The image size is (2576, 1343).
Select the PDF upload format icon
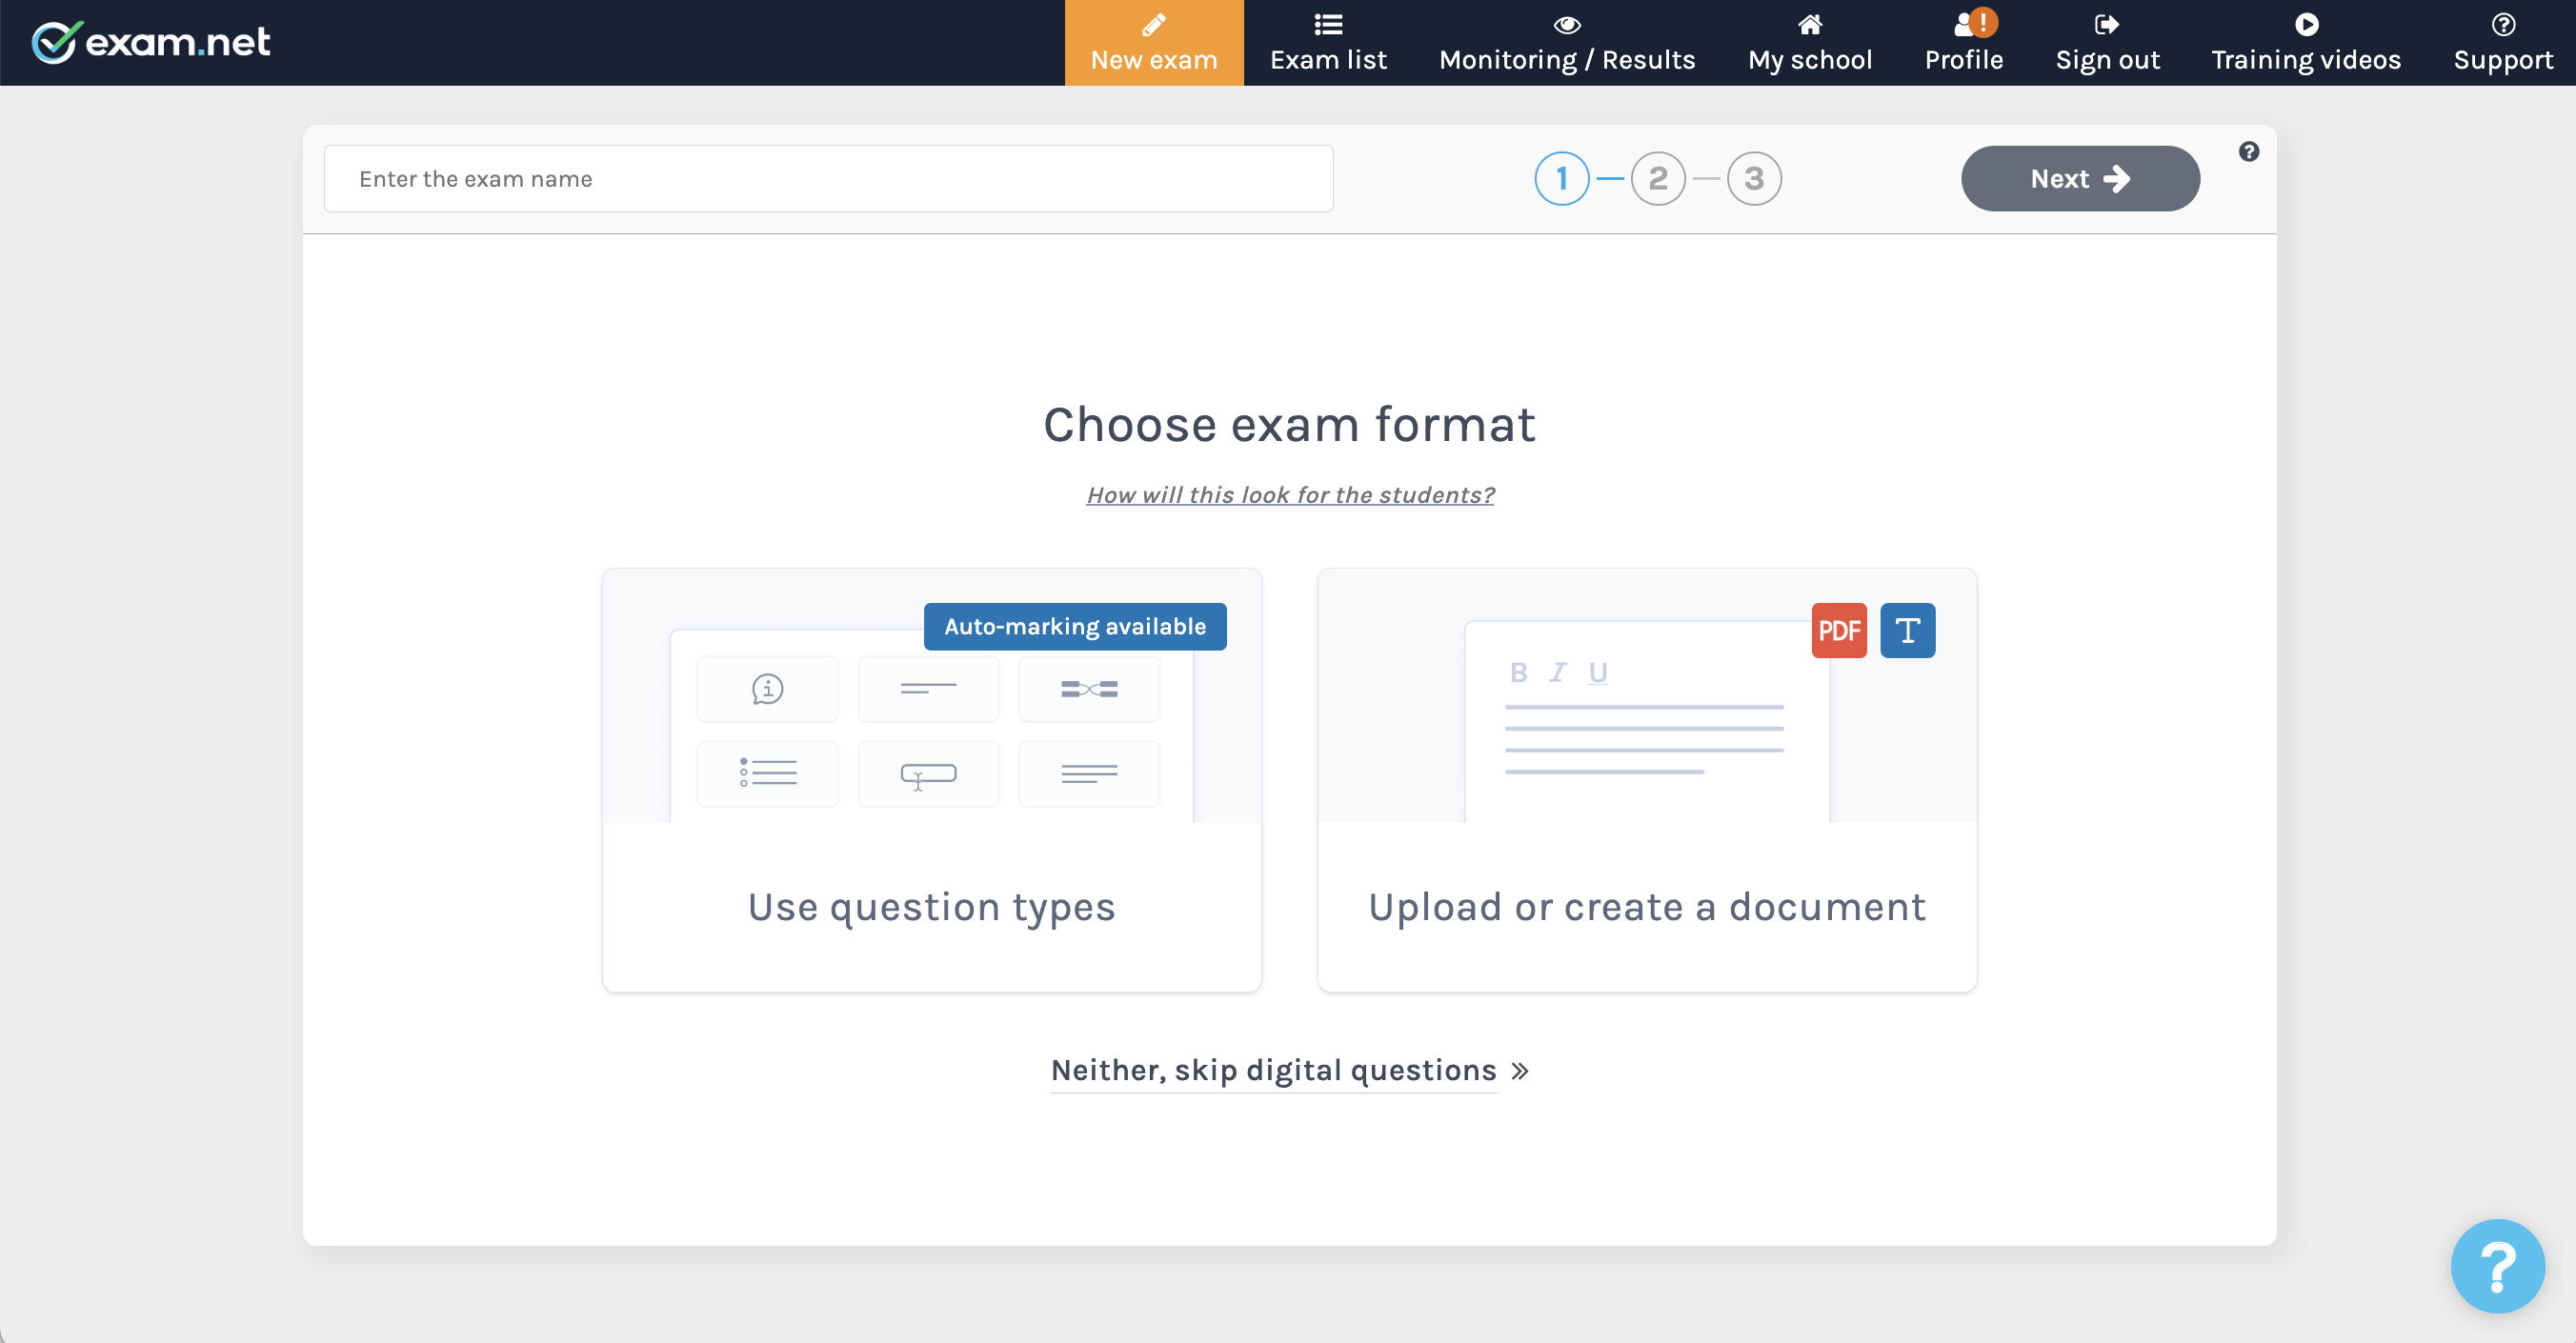coord(1839,630)
